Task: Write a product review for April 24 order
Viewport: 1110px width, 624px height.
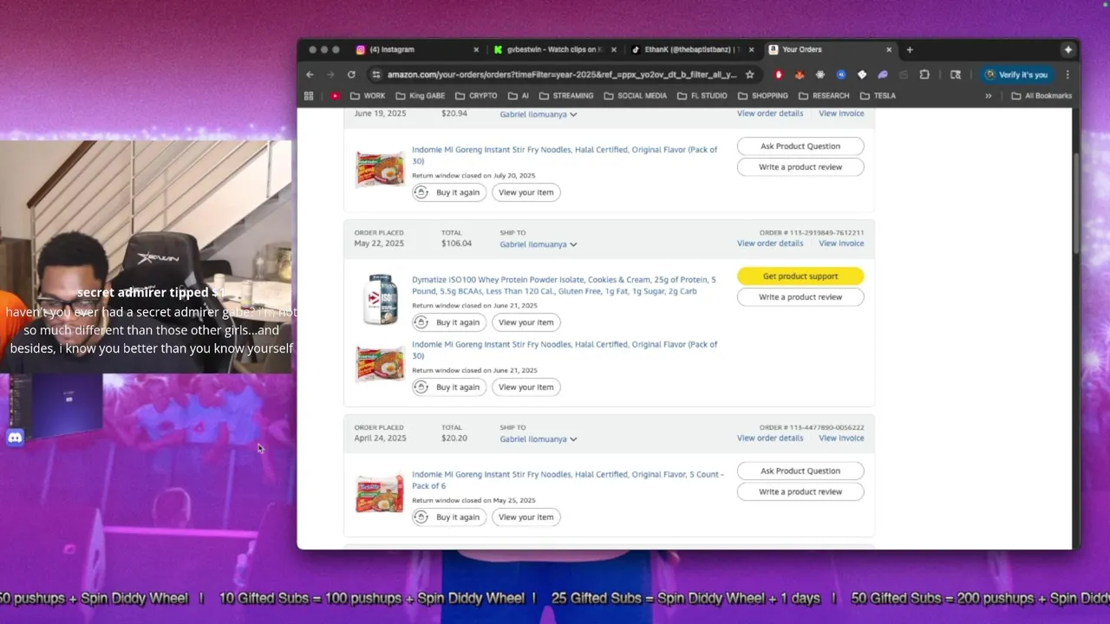Action: (x=800, y=492)
